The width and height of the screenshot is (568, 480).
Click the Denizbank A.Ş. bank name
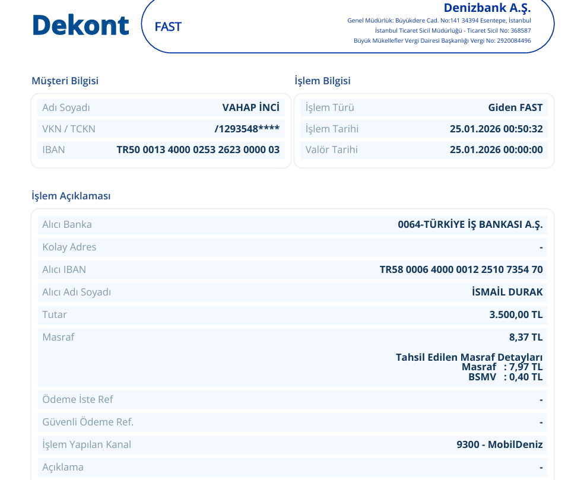click(487, 8)
